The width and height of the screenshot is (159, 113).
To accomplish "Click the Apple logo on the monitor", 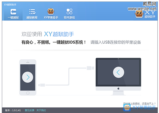I will [118, 89].
